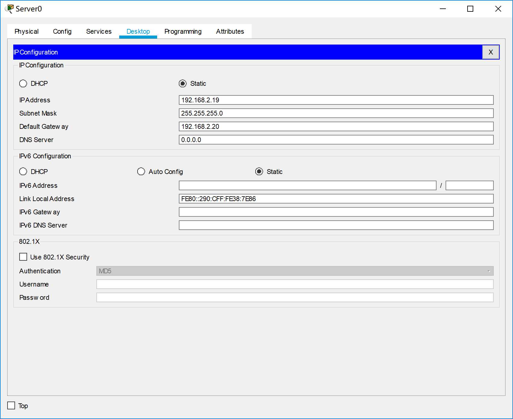Select the IPv6 Auto Config radio button
Viewport: 513px width, 419px height.
[141, 172]
